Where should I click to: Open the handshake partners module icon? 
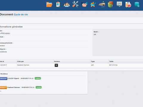coord(84,4)
